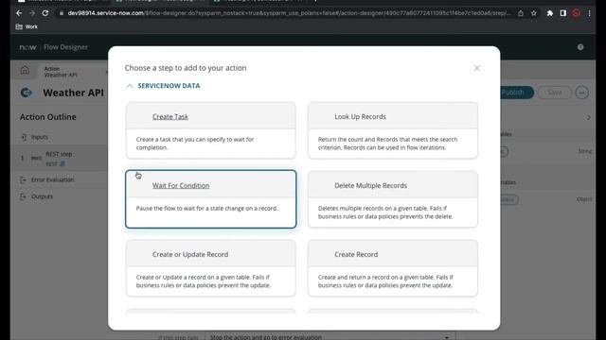Viewport: 606px width, 340px height.
Task: Click the Create Task description text
Action: pyautogui.click(x=195, y=144)
